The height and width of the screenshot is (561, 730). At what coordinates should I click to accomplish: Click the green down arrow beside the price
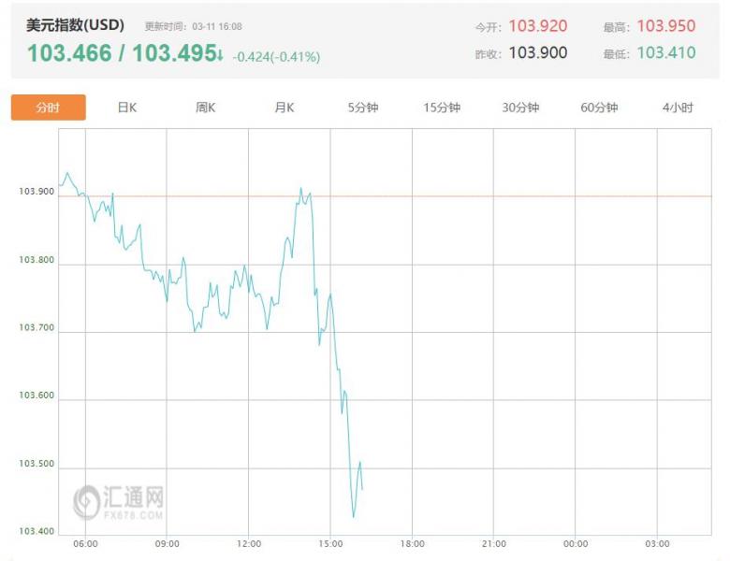(219, 55)
